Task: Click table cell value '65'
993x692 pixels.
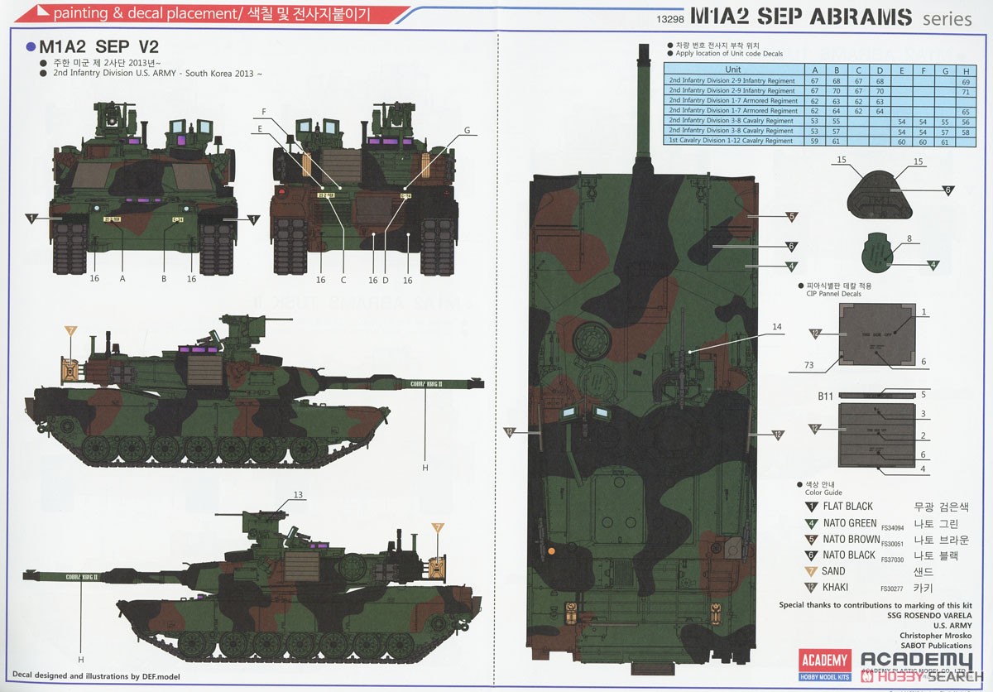Action: [966, 111]
